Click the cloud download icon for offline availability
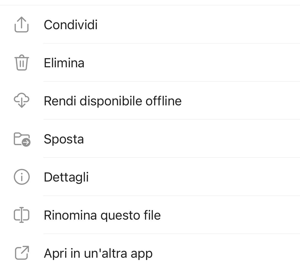The height and width of the screenshot is (261, 300). [x=22, y=101]
